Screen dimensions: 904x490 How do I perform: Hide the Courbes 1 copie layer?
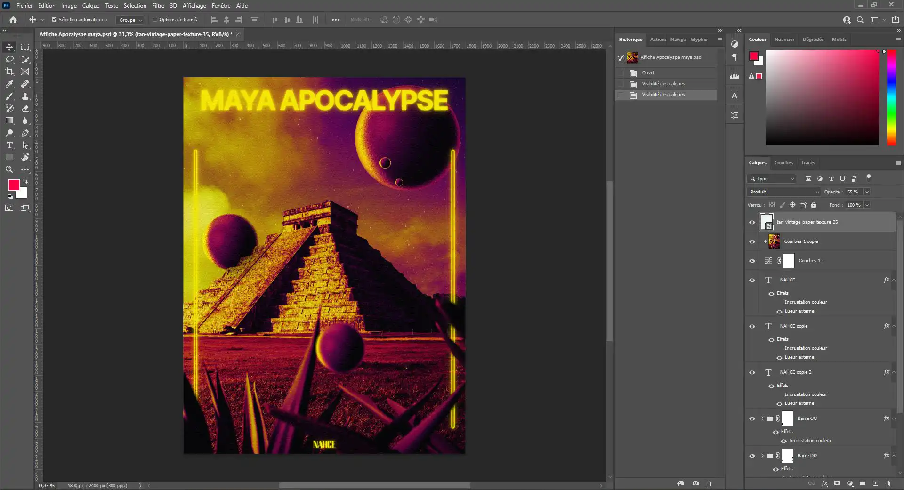(752, 241)
